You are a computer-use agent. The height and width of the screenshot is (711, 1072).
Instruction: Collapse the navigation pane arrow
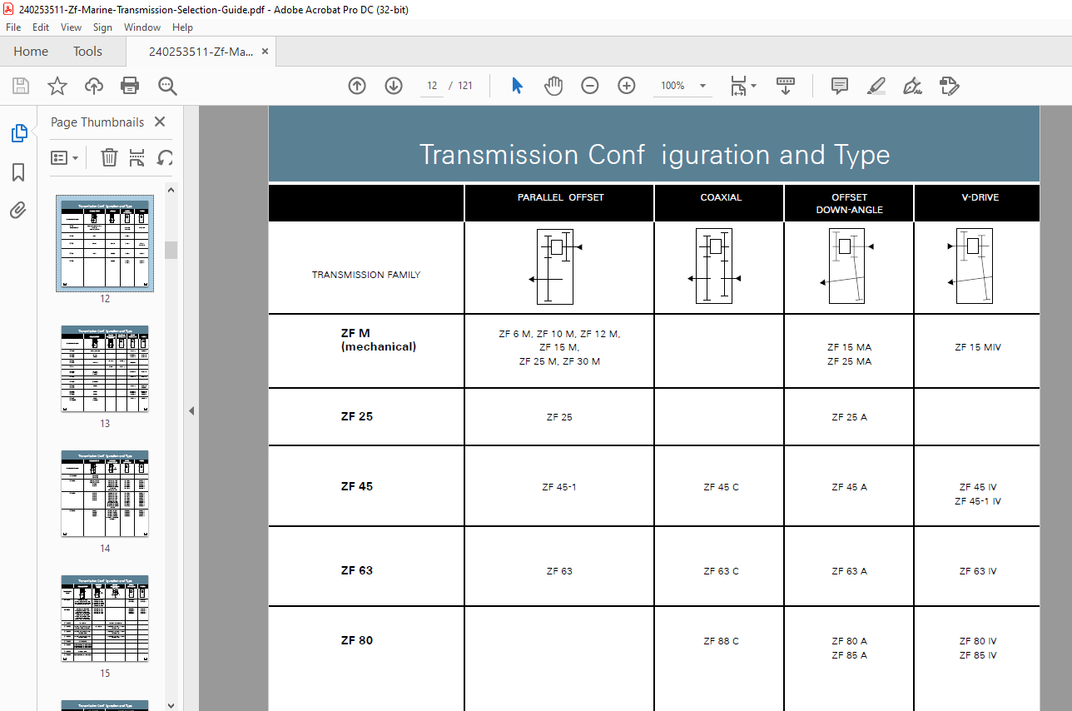191,410
